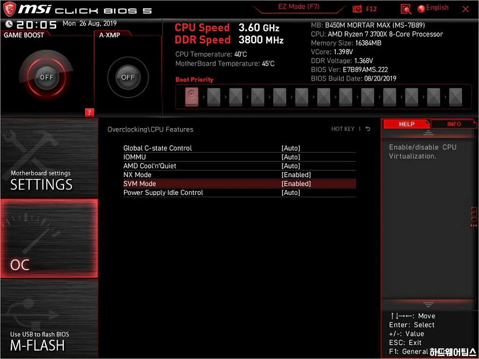Click the side panel expand arrows at right edge
The width and height of the screenshot is (479, 359).
[473, 225]
